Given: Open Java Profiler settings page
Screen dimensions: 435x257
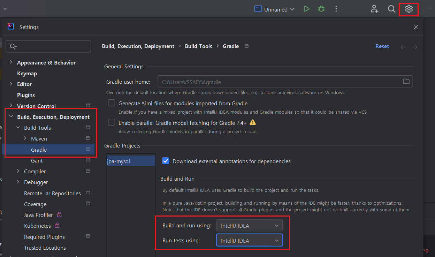Looking at the screenshot, I should 38,215.
